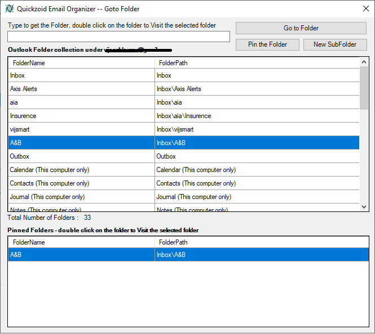Sort by FolderName column in Outlook folder list
Screen dimensions: 375x334
click(x=82, y=63)
